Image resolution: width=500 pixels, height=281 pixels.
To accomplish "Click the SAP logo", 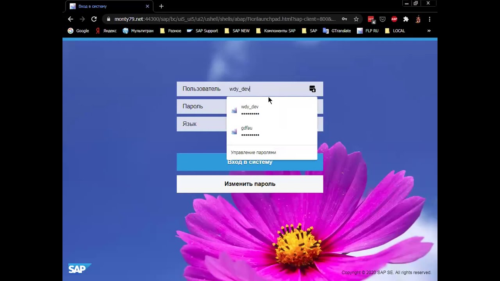I will [x=79, y=269].
